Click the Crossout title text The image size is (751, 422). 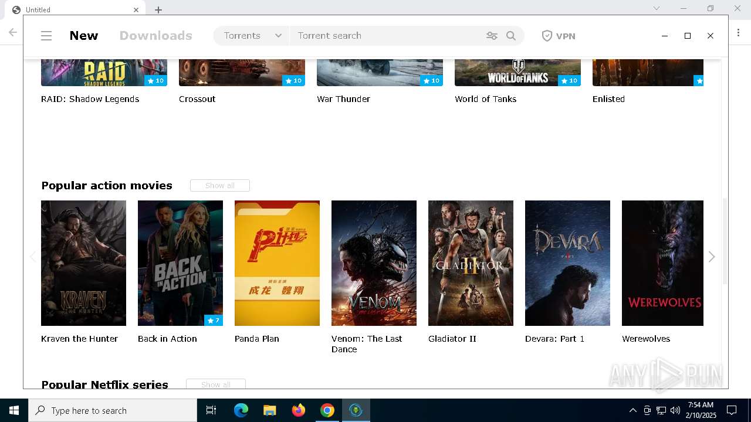[x=197, y=99]
